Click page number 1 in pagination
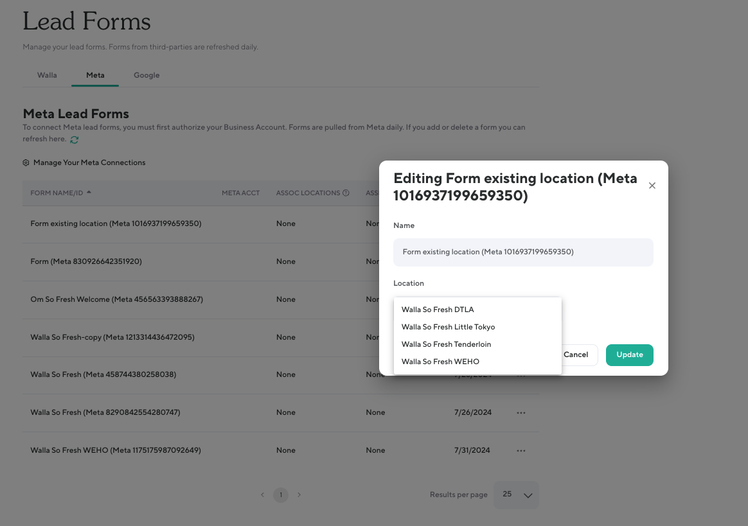Image resolution: width=748 pixels, height=526 pixels. click(x=280, y=495)
